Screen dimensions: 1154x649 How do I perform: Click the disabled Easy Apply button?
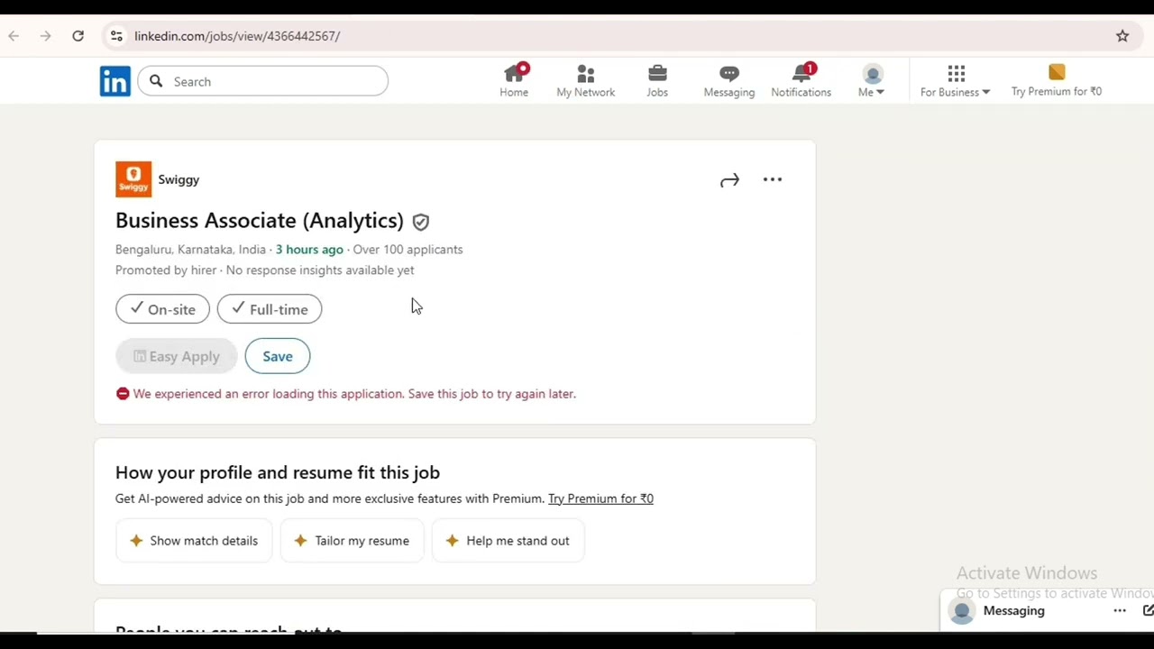[176, 356]
